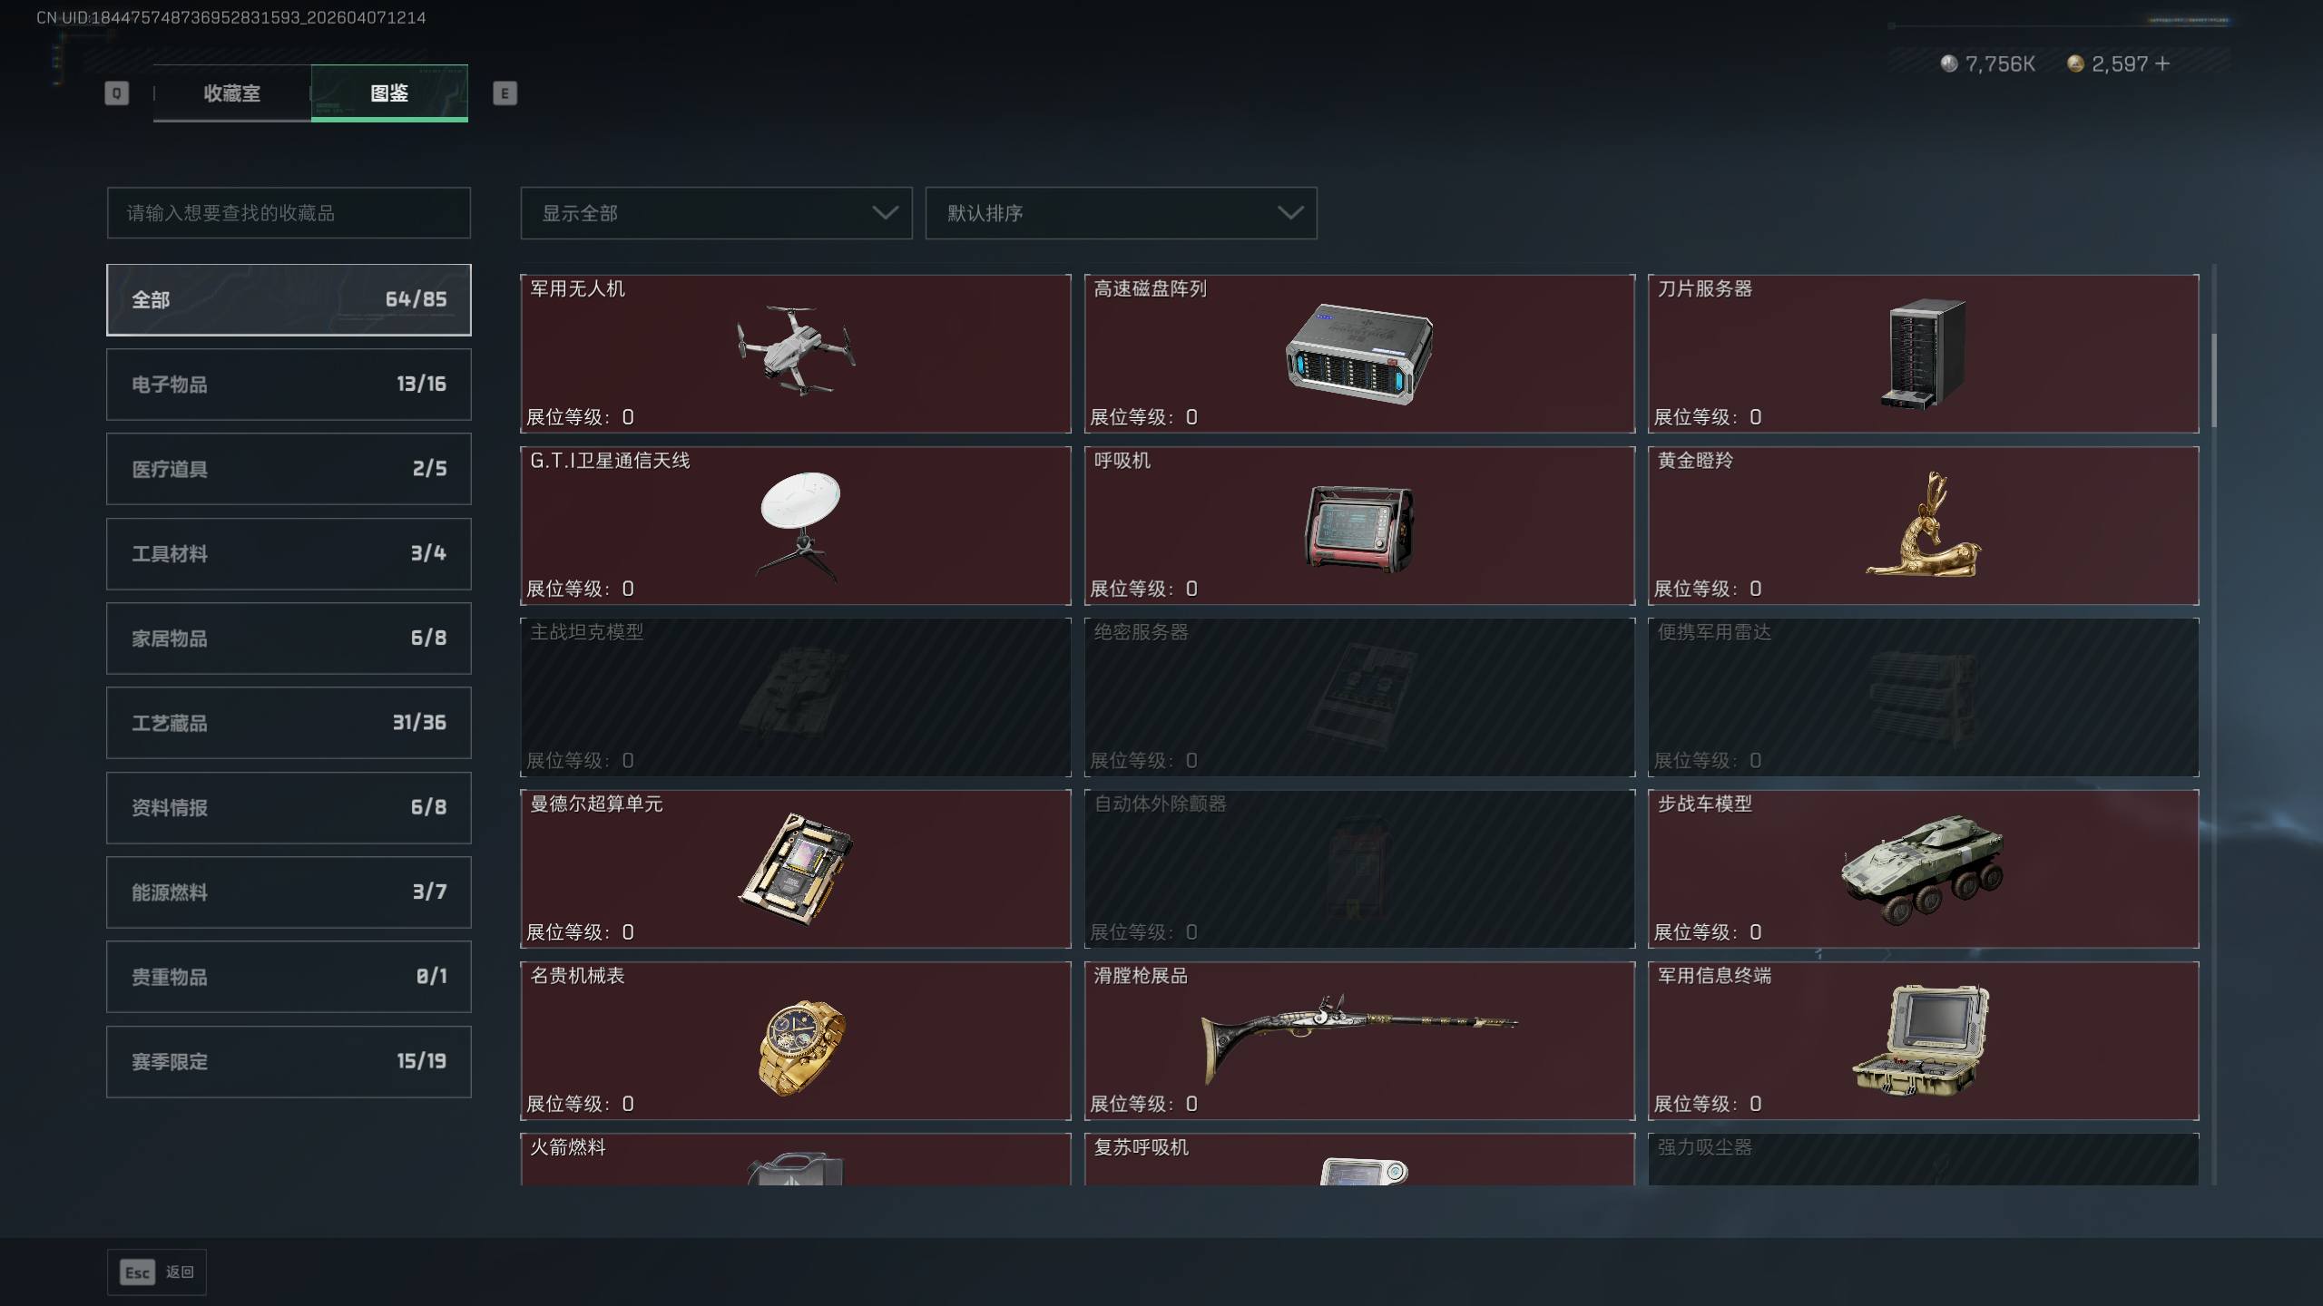Viewport: 2323px width, 1306px height.
Task: Click the Esc 返回 back button
Action: pyautogui.click(x=157, y=1272)
